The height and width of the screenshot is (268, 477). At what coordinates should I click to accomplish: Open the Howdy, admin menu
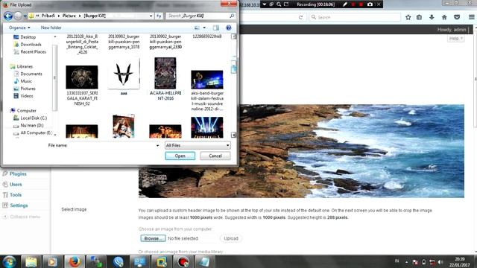click(x=452, y=30)
